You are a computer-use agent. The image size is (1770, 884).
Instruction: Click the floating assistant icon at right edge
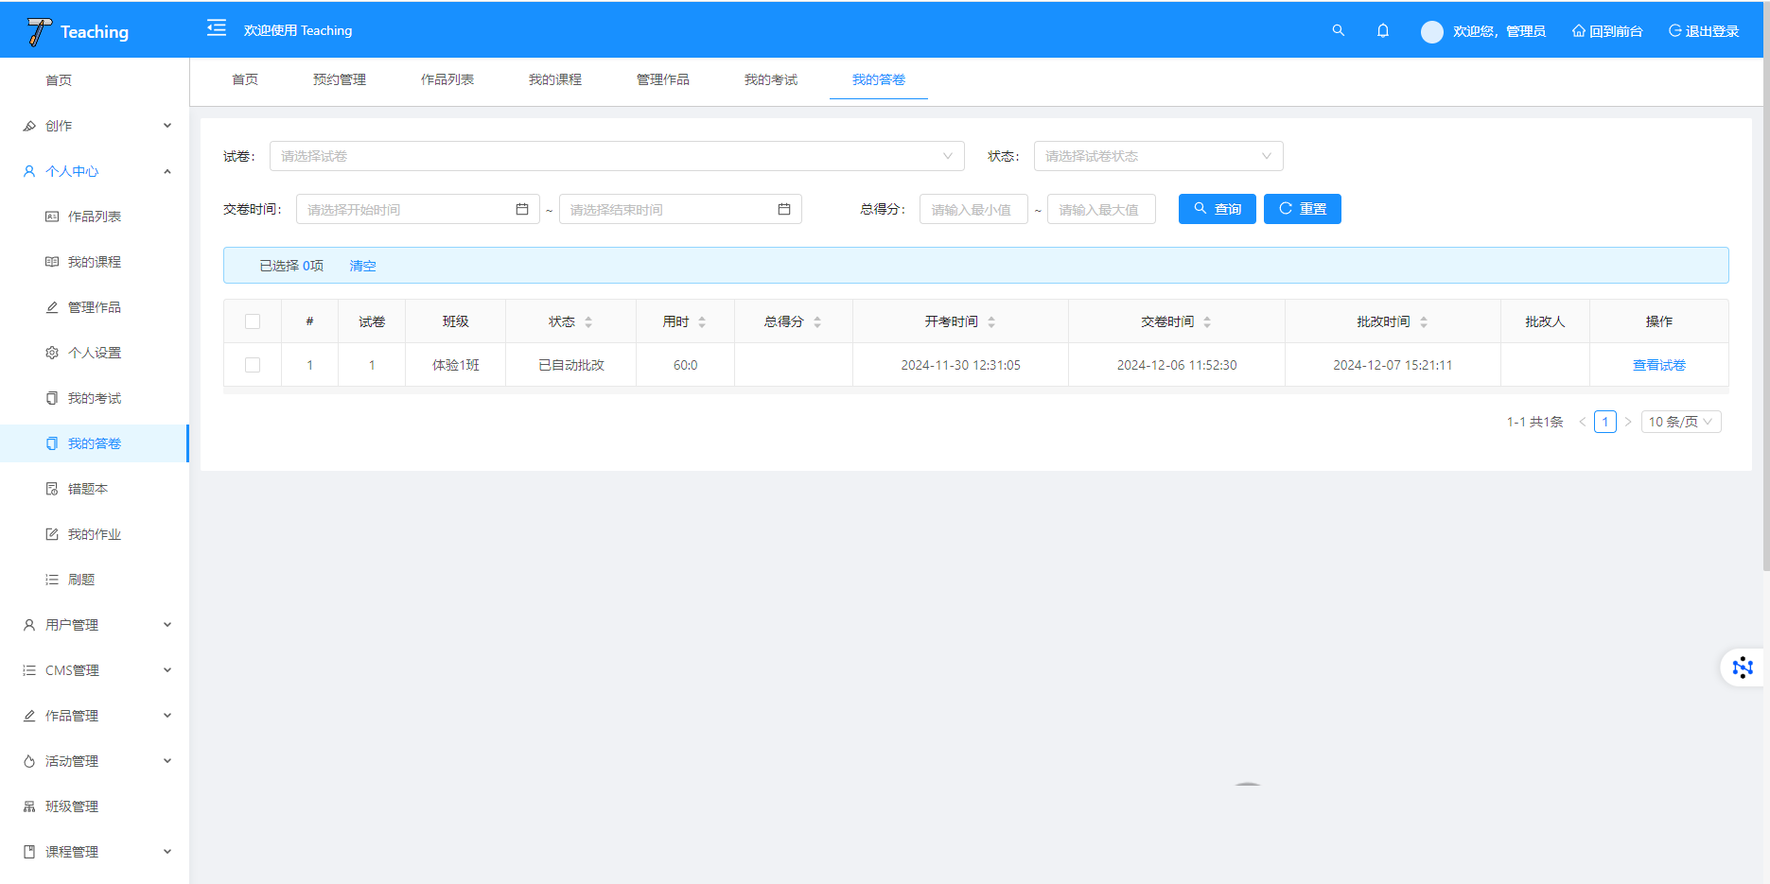(1742, 667)
